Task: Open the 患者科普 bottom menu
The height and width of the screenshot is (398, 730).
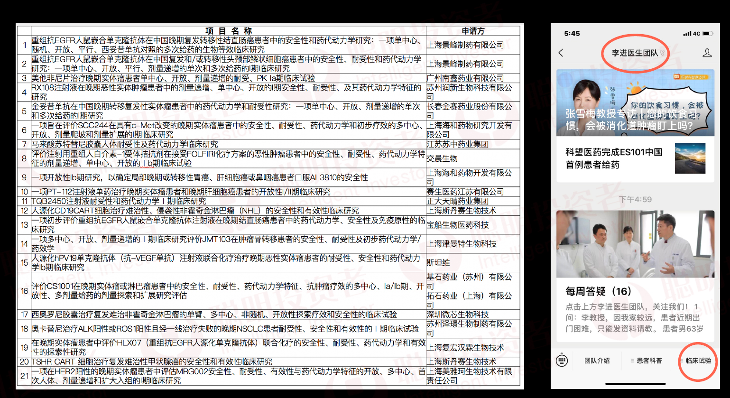Action: (646, 361)
